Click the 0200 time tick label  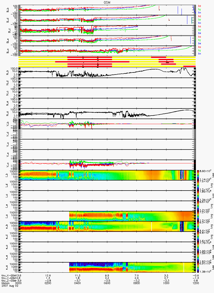(x=48, y=283)
